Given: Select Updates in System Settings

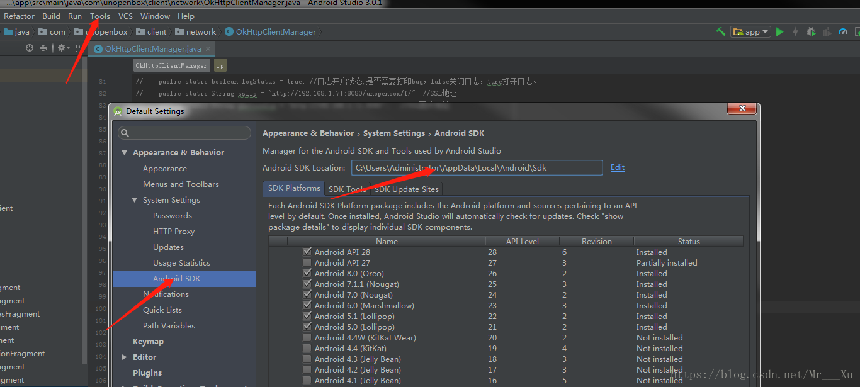Looking at the screenshot, I should click(x=168, y=247).
